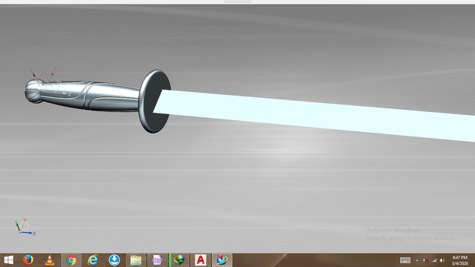Viewport: 475px width, 267px height.
Task: Select the metallic sword handle grip
Action: [x=91, y=96]
